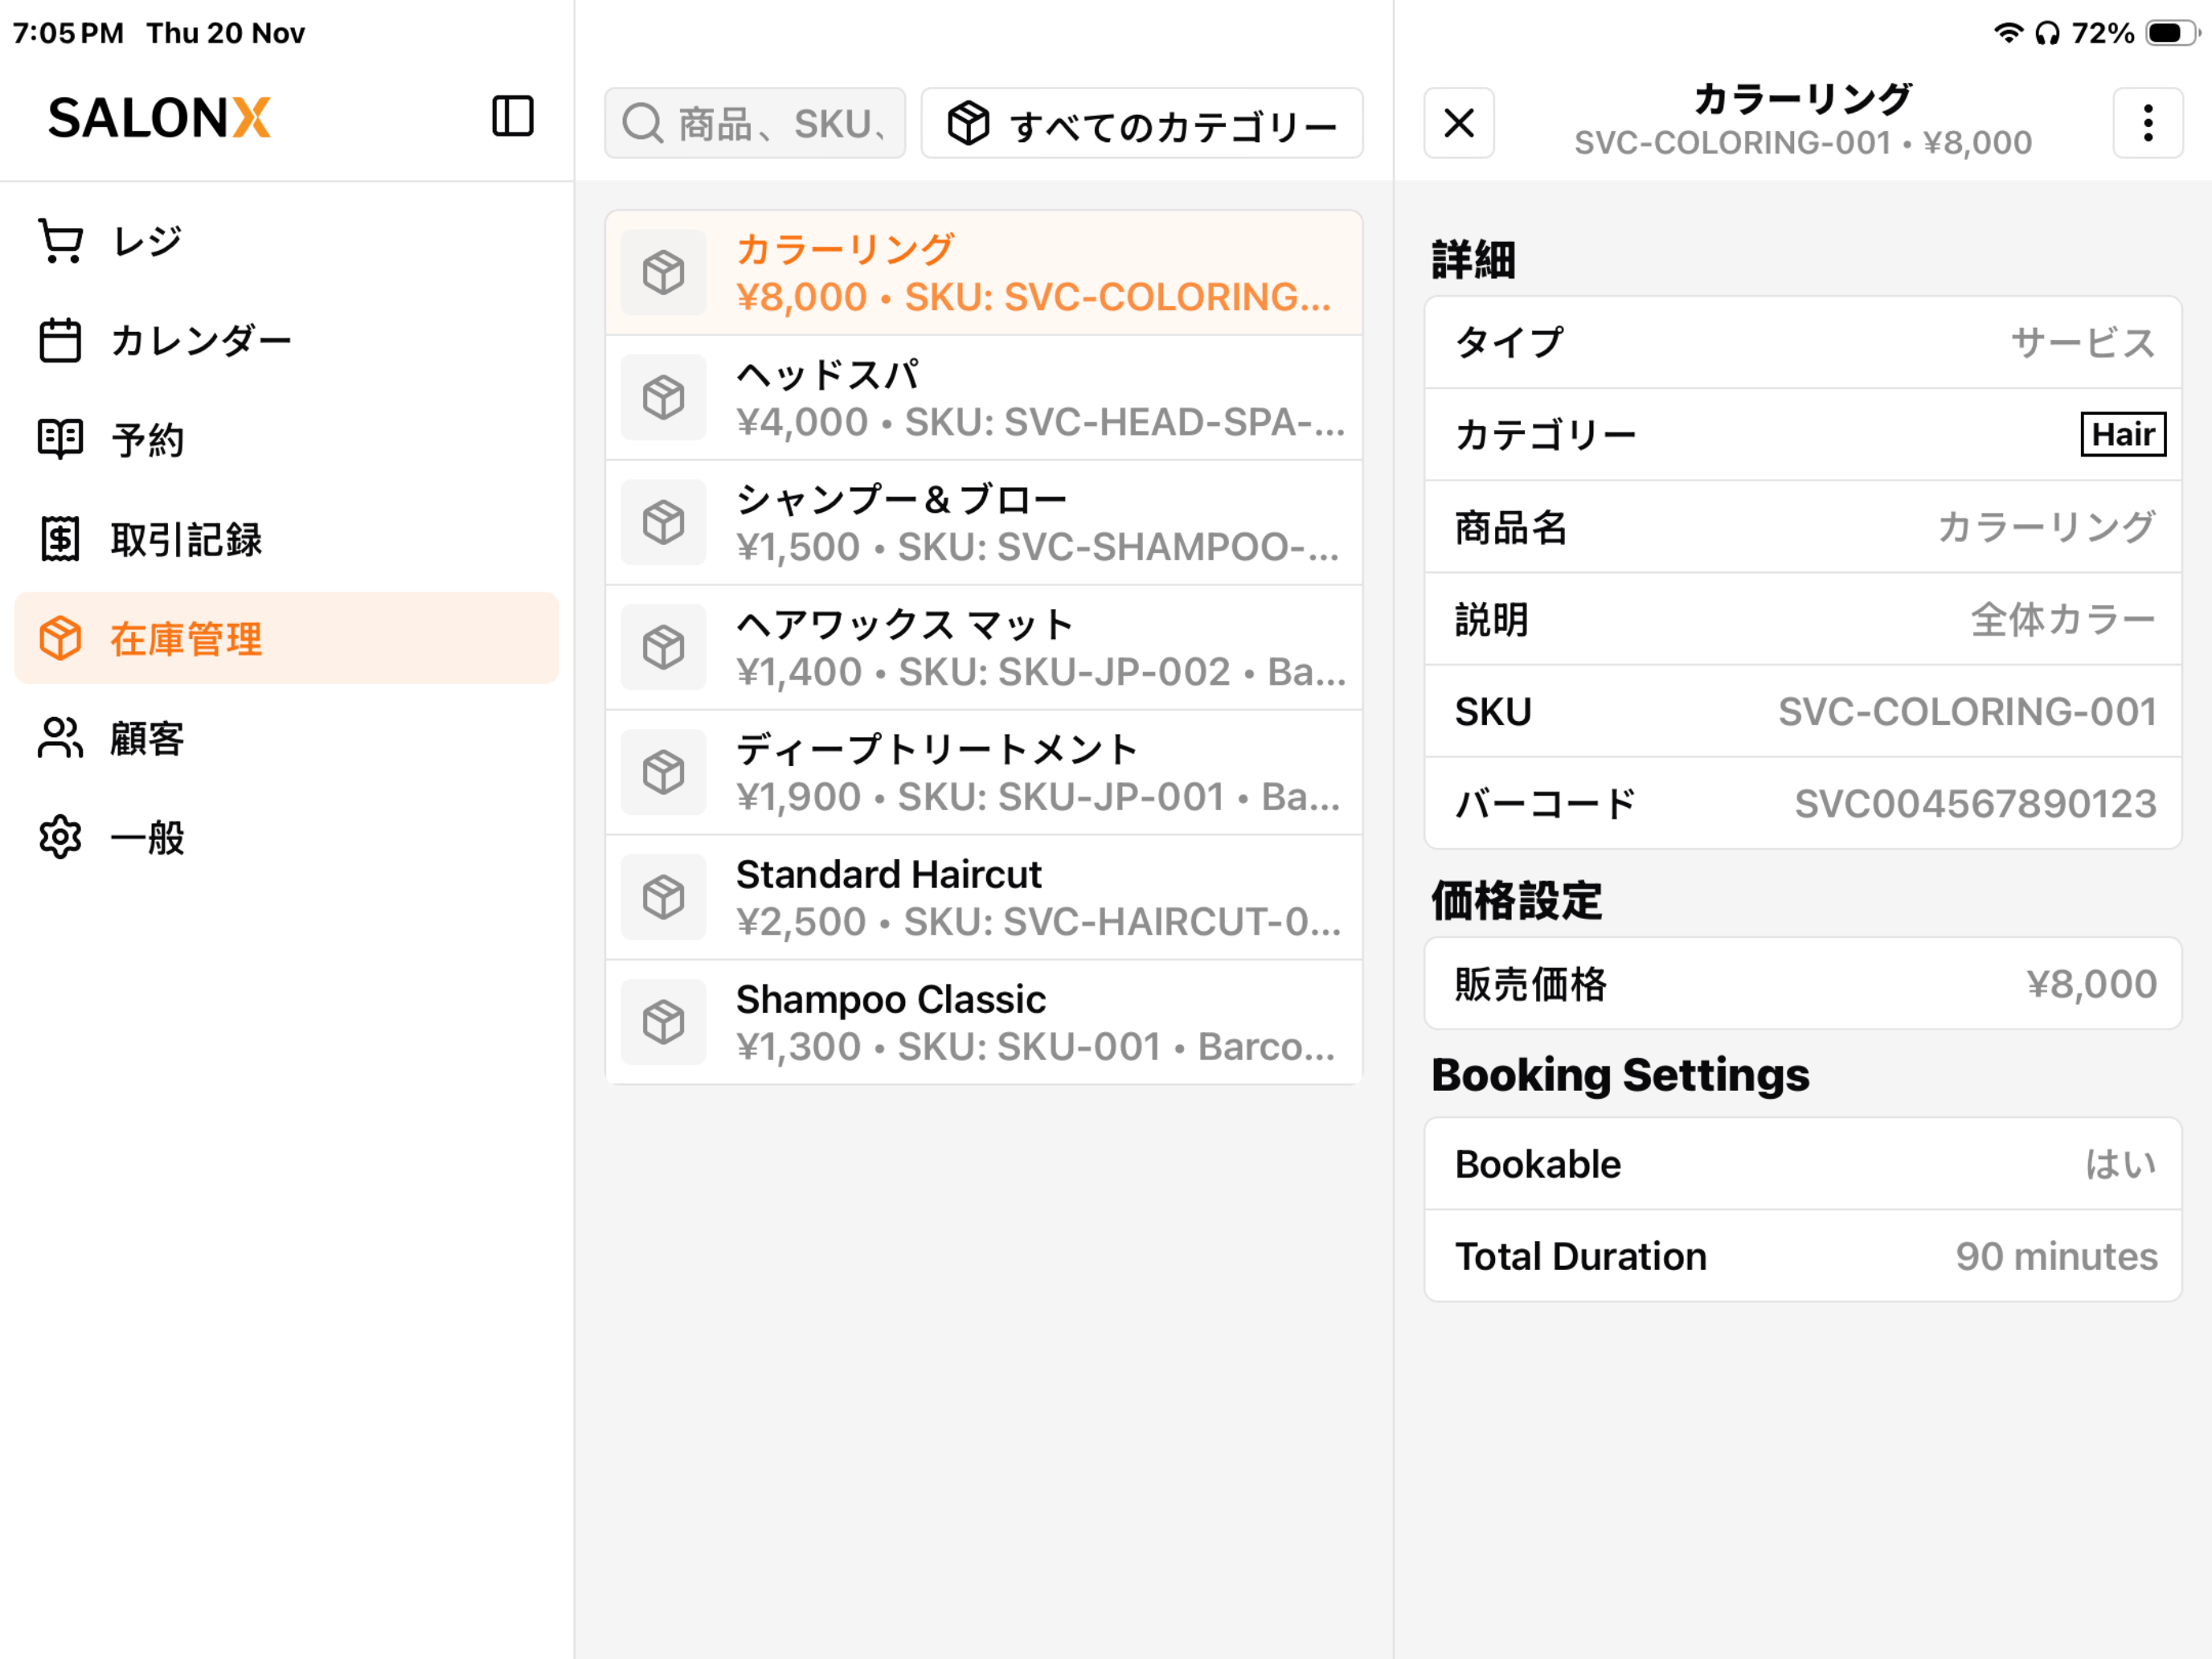The height and width of the screenshot is (1659, 2212).
Task: Select the ヘッドスパ product row
Action: pos(984,397)
